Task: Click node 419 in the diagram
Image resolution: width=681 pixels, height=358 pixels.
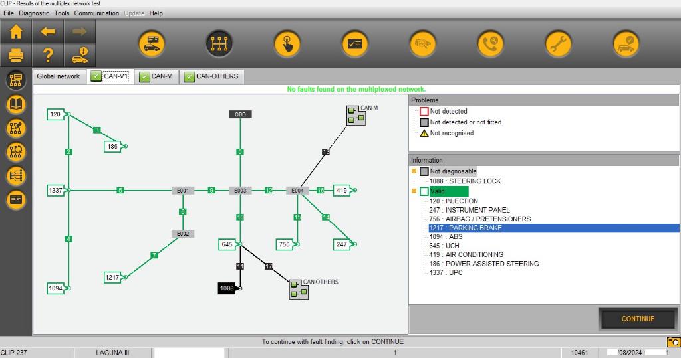Action: (x=342, y=190)
